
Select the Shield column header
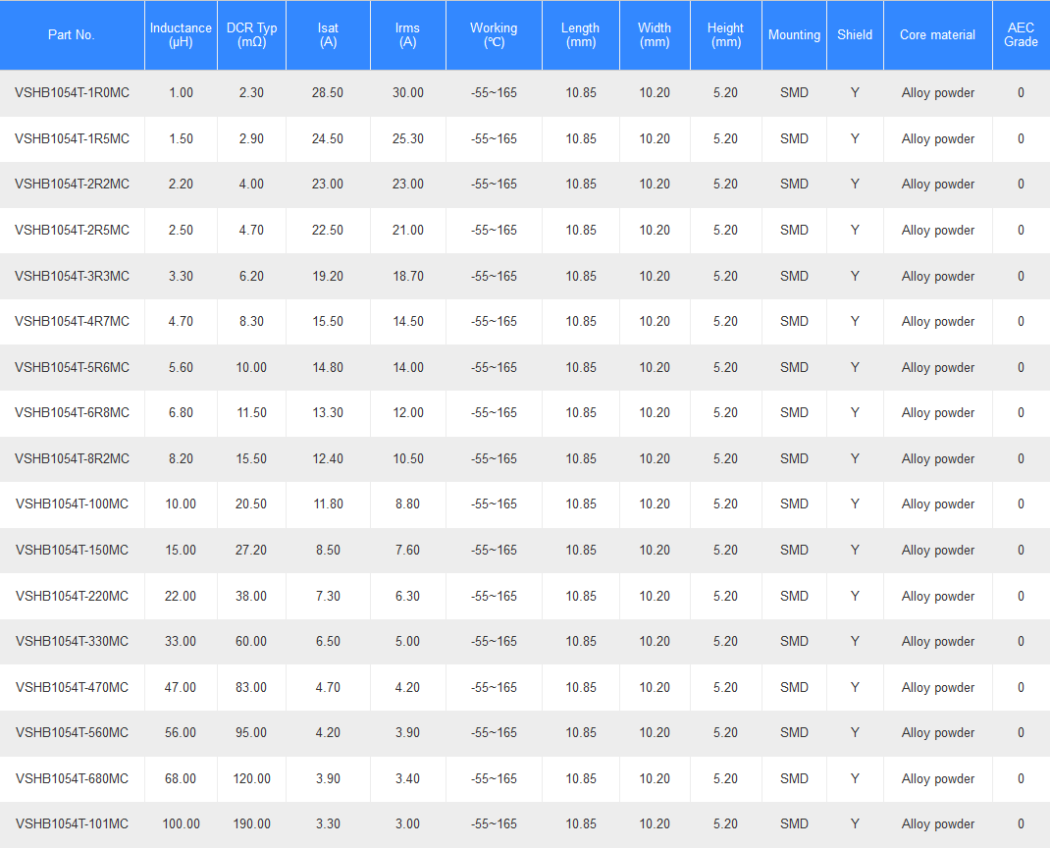(855, 34)
